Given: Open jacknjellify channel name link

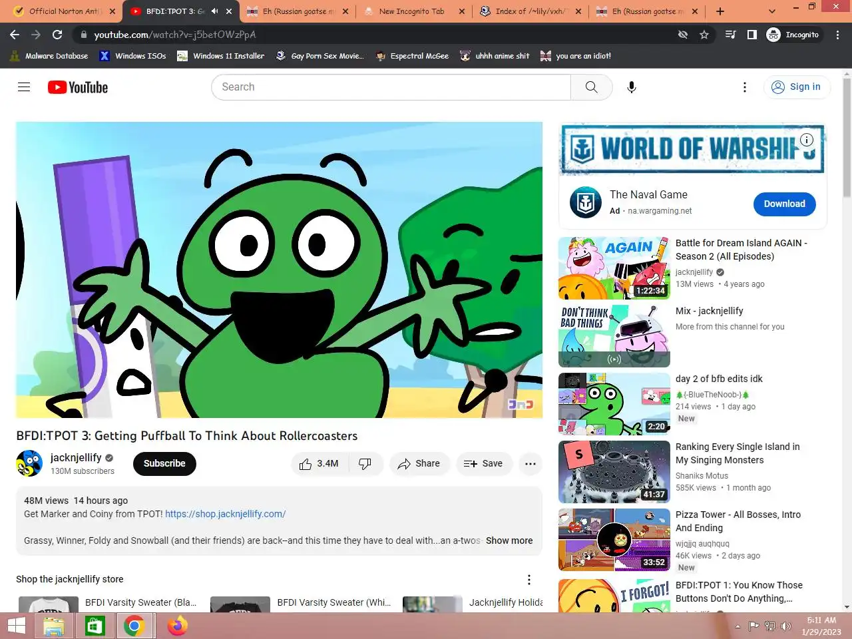Looking at the screenshot, I should pyautogui.click(x=76, y=458).
